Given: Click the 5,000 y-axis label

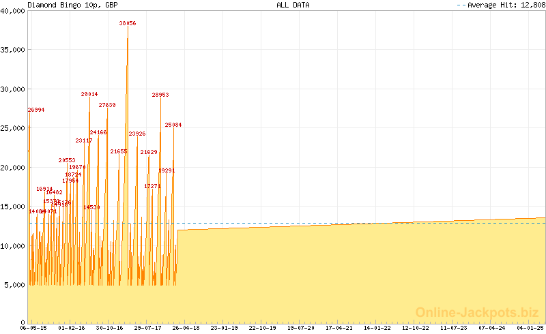Looking at the screenshot, I should coord(15,285).
